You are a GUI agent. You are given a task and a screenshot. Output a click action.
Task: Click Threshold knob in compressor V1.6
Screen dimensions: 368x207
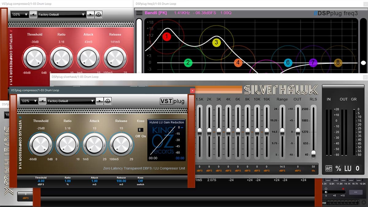click(x=40, y=145)
